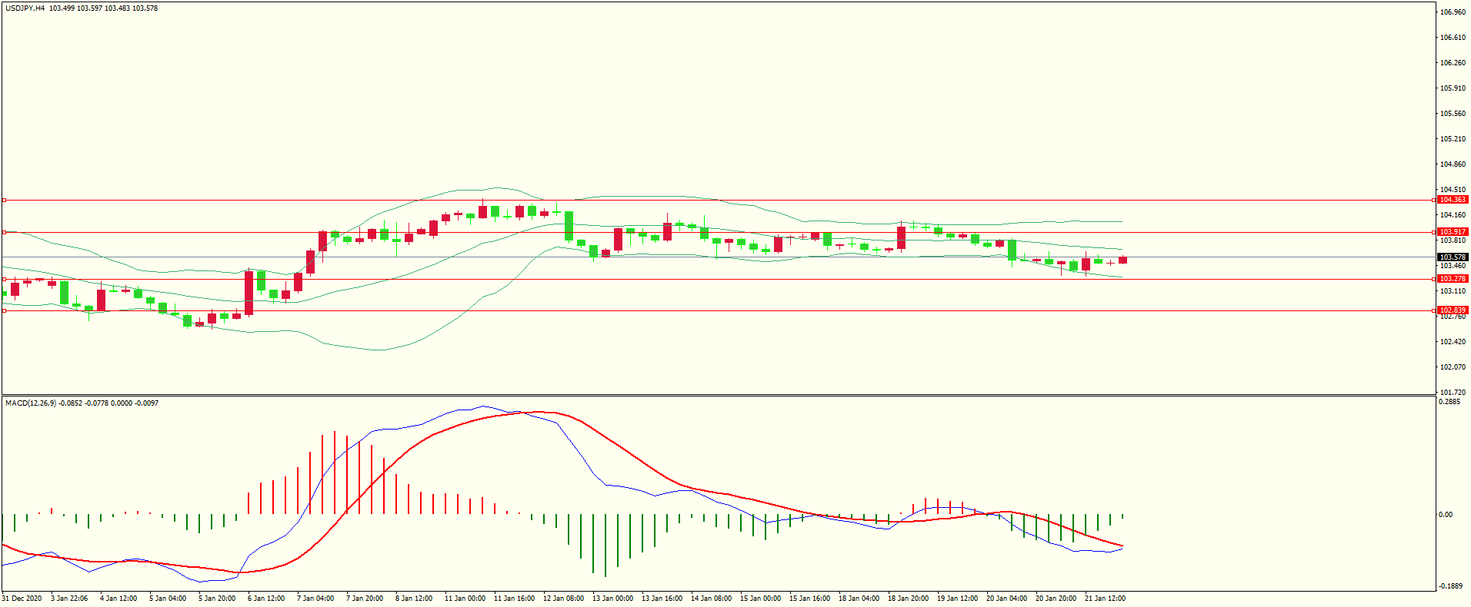
Task: Click the MACD scale zero value 0.00
Action: pyautogui.click(x=1446, y=515)
